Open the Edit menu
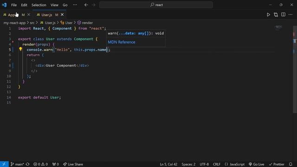The width and height of the screenshot is (297, 167). tap(24, 5)
